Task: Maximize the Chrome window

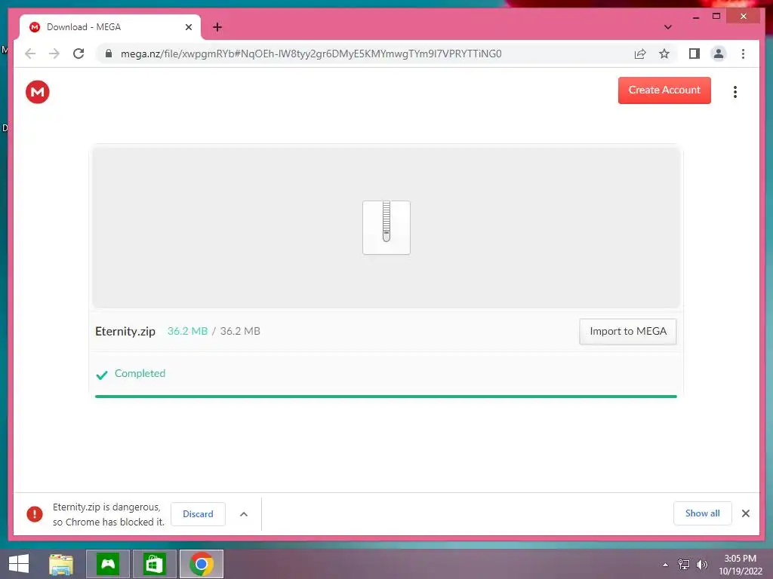Action: click(716, 17)
